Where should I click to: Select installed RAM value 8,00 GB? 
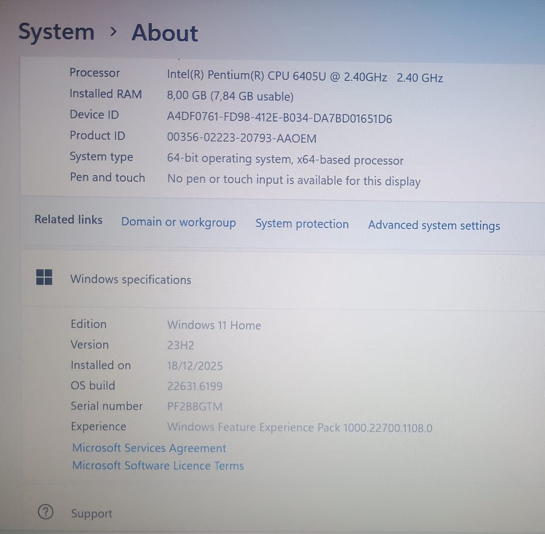pyautogui.click(x=230, y=96)
